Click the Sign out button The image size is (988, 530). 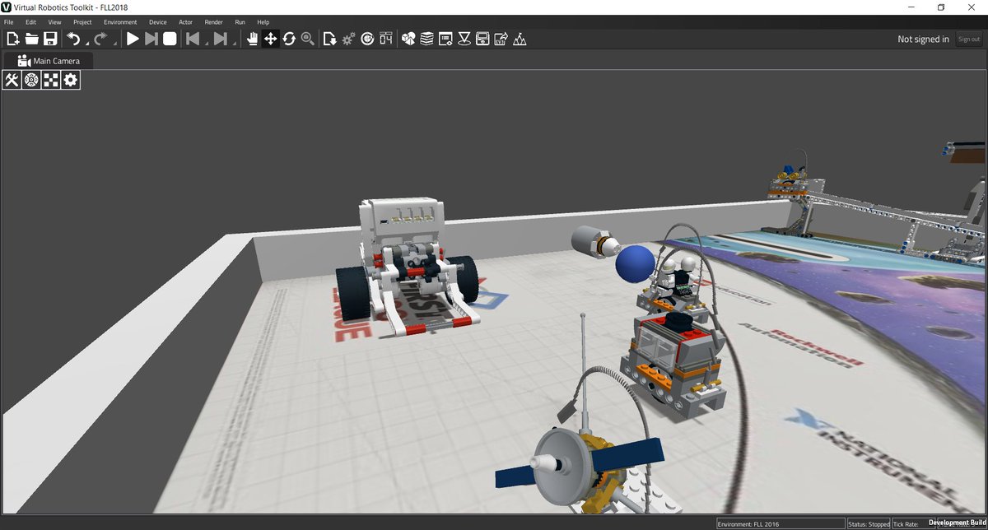[968, 39]
